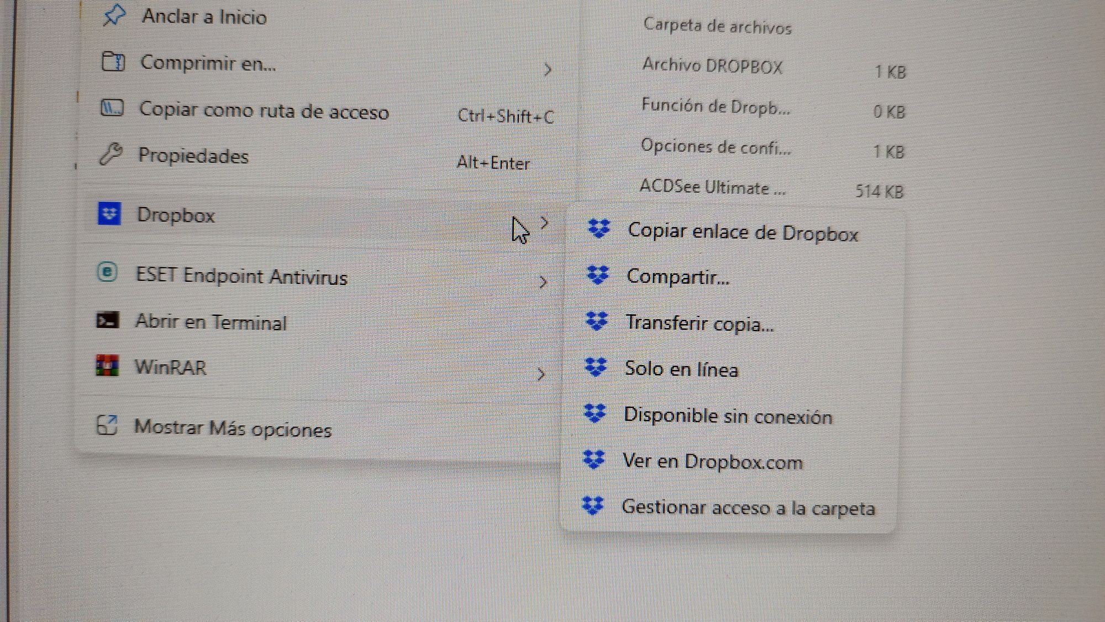Click the Mostrar Más opciones expand icon
Screen dimensions: 1105x622
(107, 425)
